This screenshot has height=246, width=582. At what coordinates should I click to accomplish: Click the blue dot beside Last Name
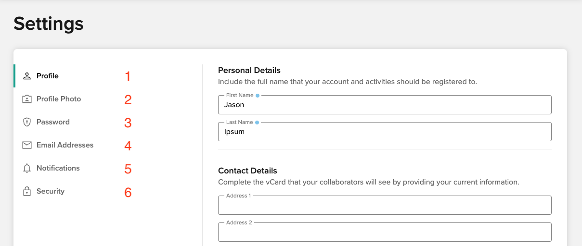[257, 123]
